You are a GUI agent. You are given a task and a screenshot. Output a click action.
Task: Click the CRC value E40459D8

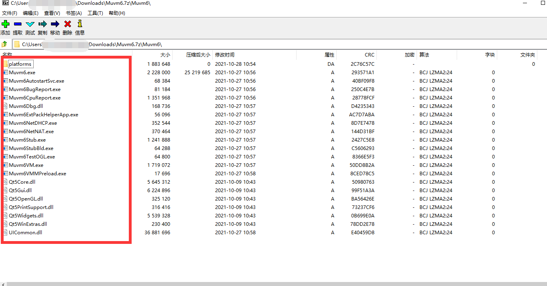(x=362, y=233)
